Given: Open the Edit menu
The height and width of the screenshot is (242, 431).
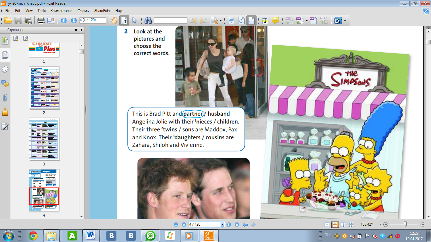Looking at the screenshot, I should [x=18, y=11].
